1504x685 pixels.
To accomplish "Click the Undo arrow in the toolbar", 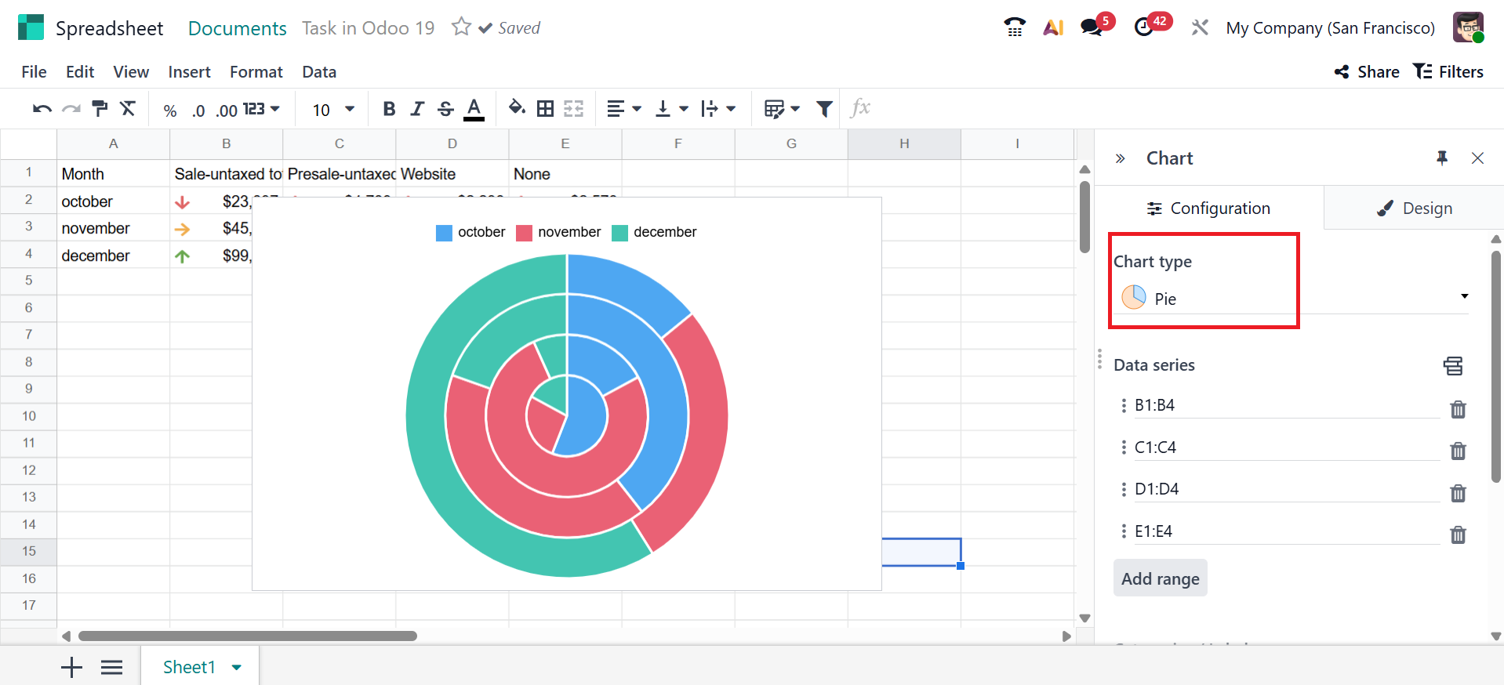I will 42,109.
